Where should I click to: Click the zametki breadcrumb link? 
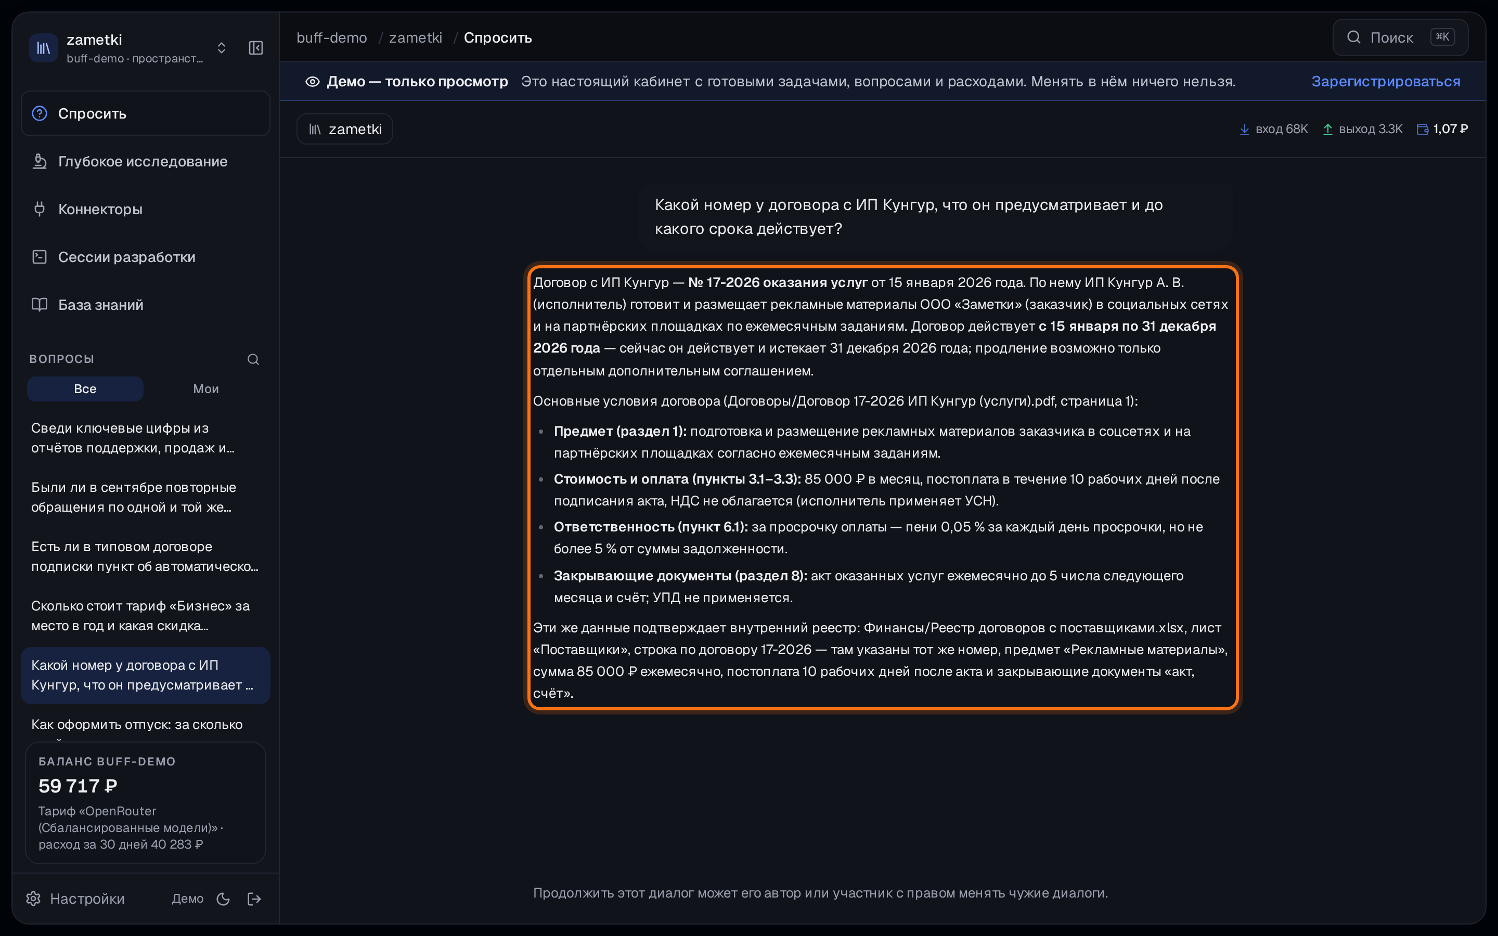point(416,38)
